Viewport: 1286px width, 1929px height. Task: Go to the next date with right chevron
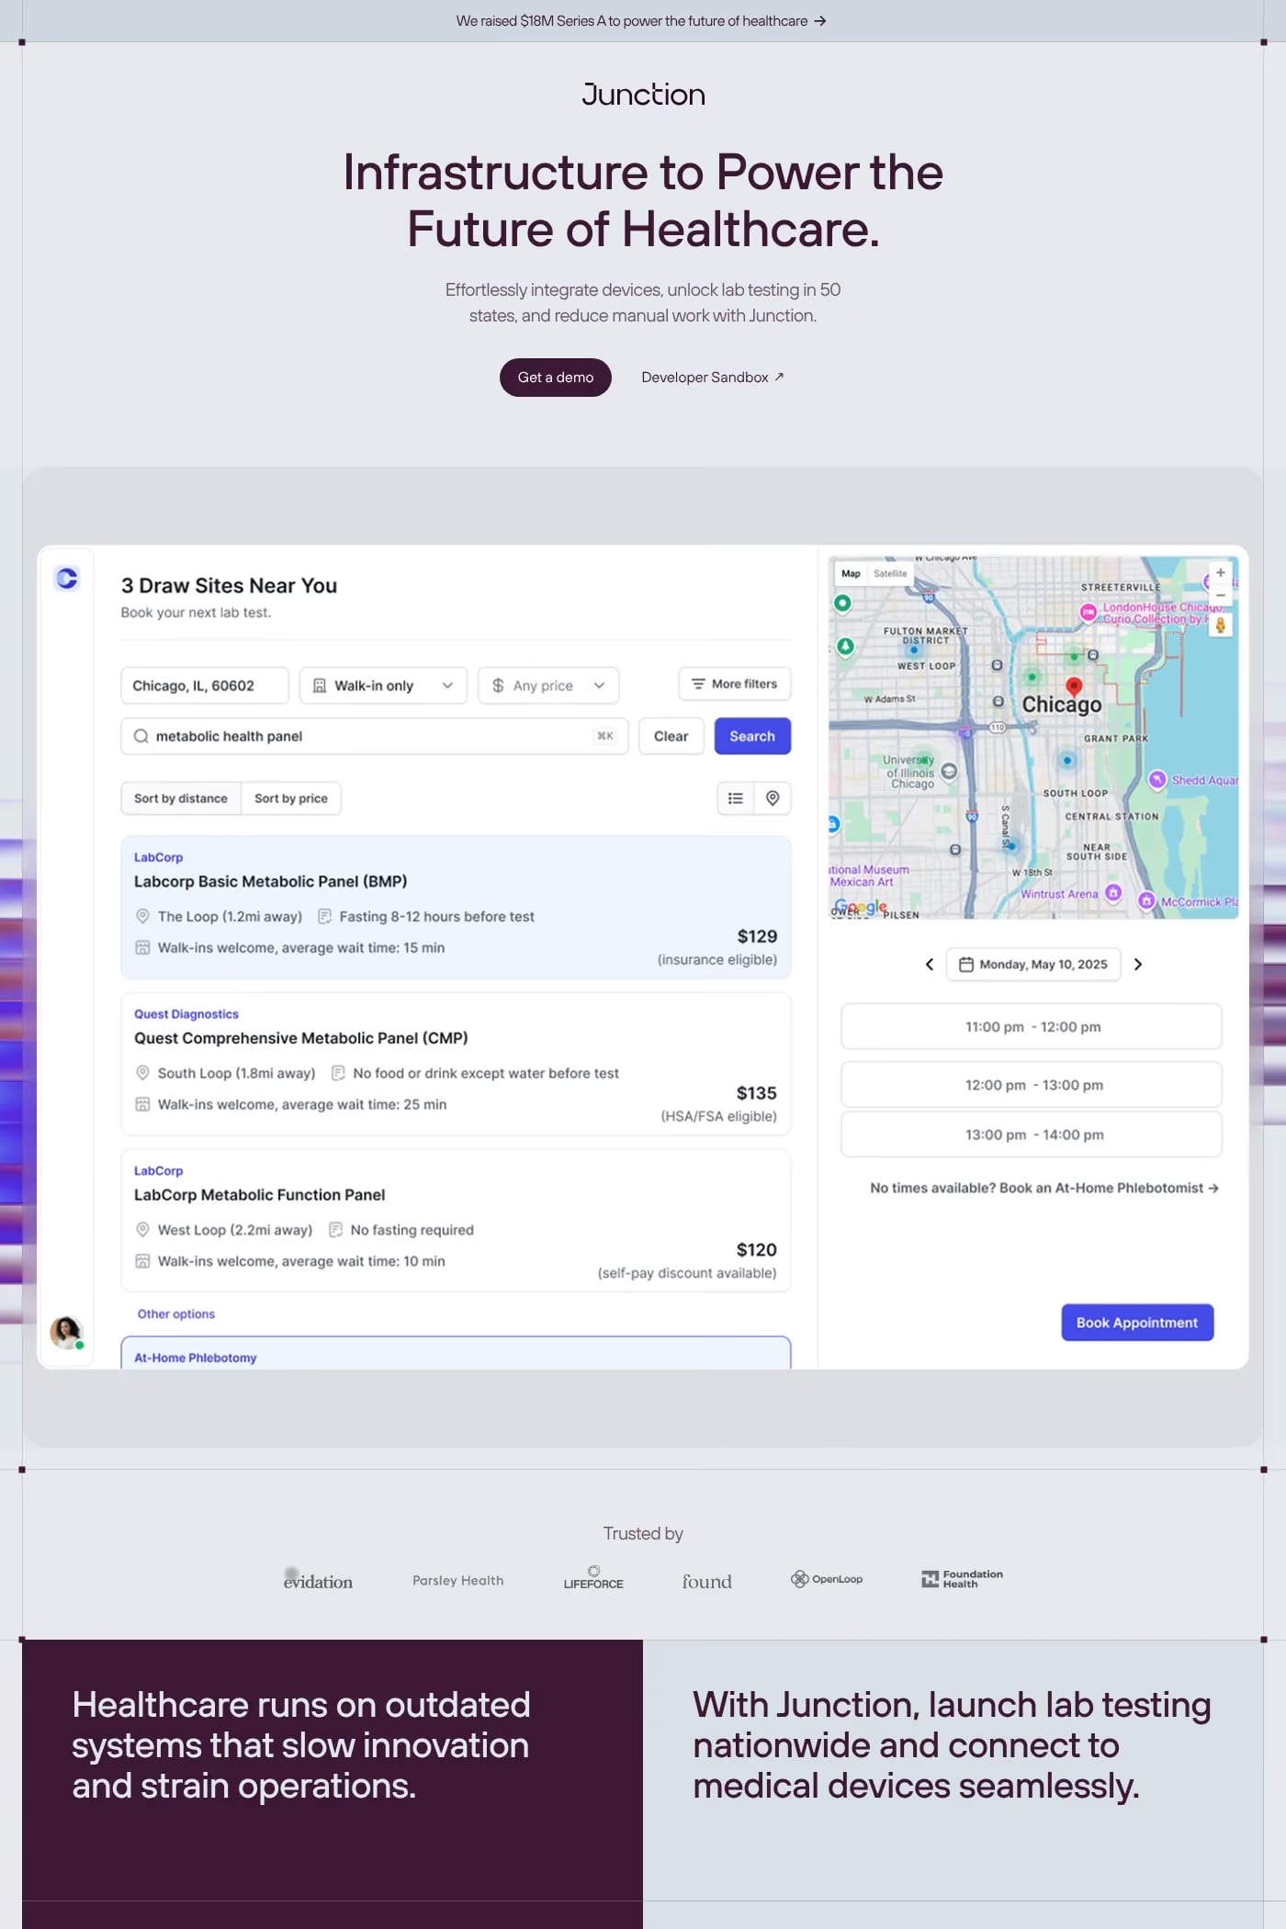click(1138, 964)
